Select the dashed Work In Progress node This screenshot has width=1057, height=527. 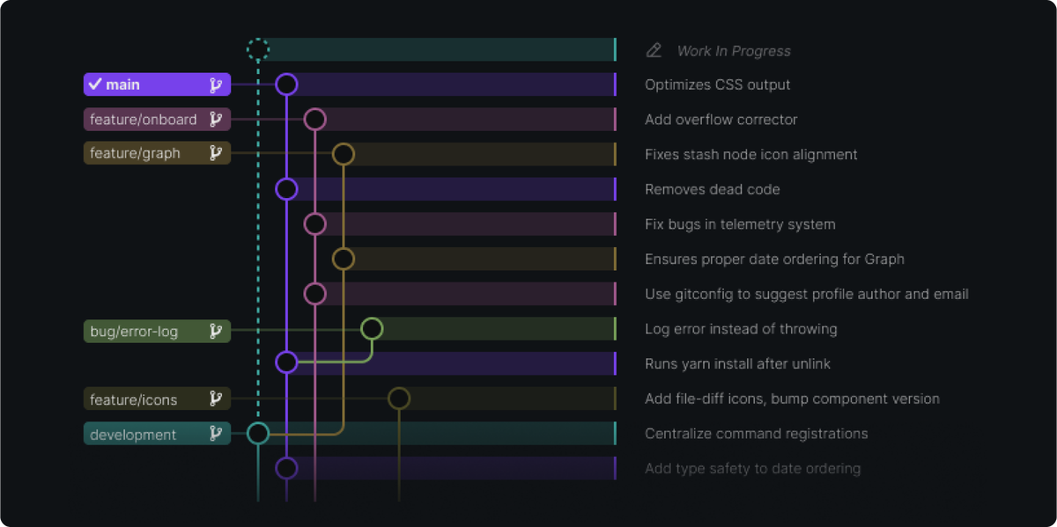click(x=258, y=49)
